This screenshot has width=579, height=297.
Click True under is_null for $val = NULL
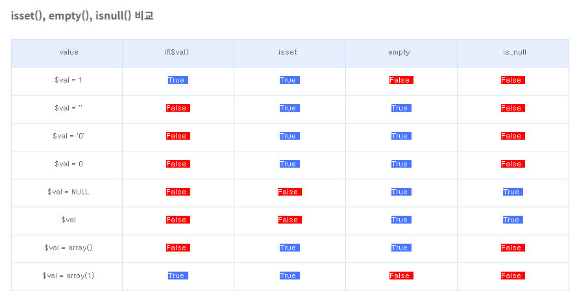click(513, 192)
